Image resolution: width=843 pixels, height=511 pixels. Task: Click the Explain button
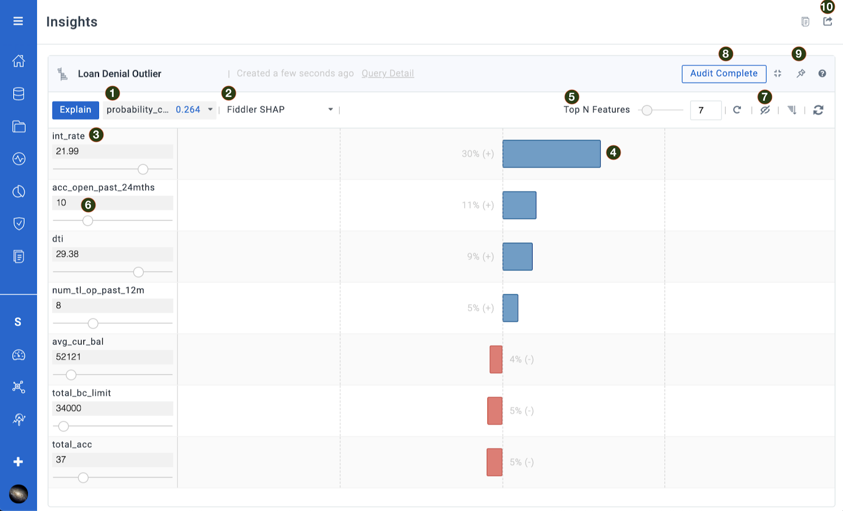75,110
